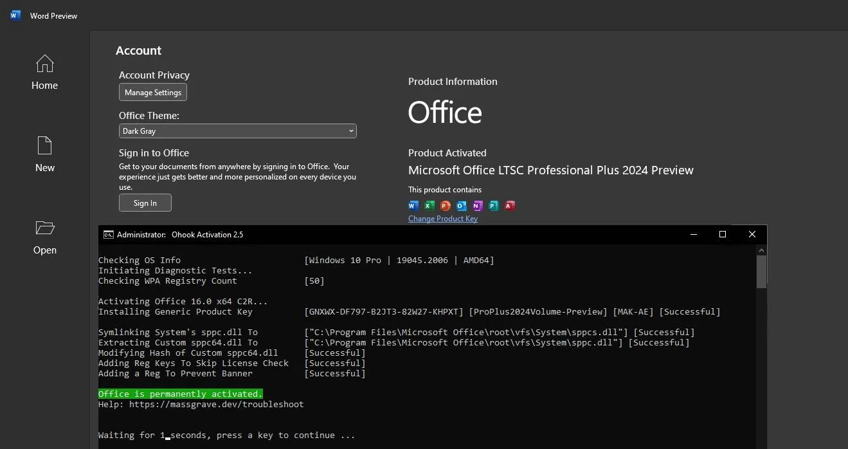Click the 'This product contains' label
This screenshot has width=848, height=449.
click(445, 190)
